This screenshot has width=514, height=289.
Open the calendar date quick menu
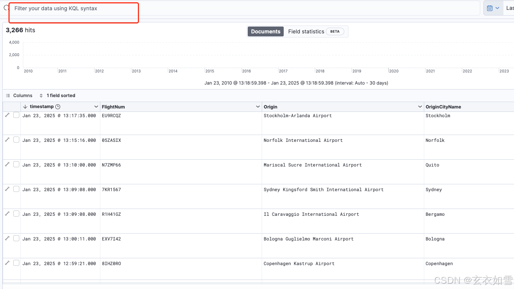pos(493,8)
